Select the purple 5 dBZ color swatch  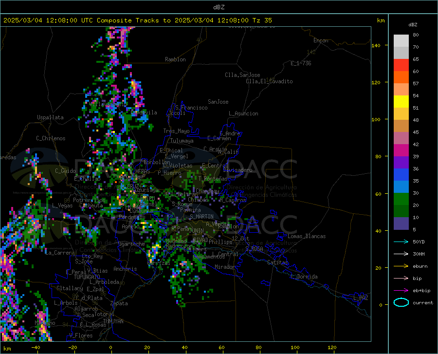click(x=401, y=223)
